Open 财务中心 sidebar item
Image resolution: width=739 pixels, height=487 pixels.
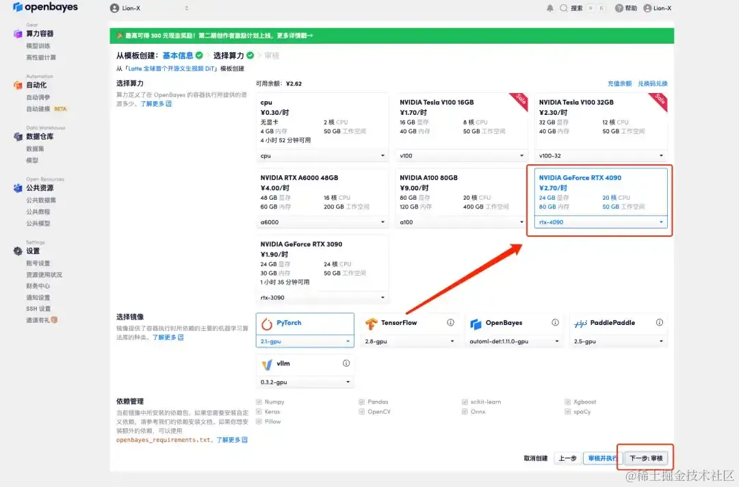coord(38,287)
